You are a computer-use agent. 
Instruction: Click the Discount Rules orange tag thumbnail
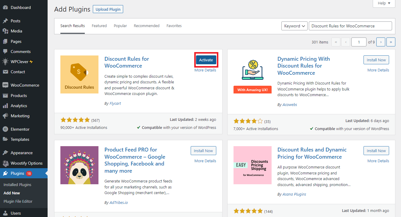pyautogui.click(x=79, y=74)
